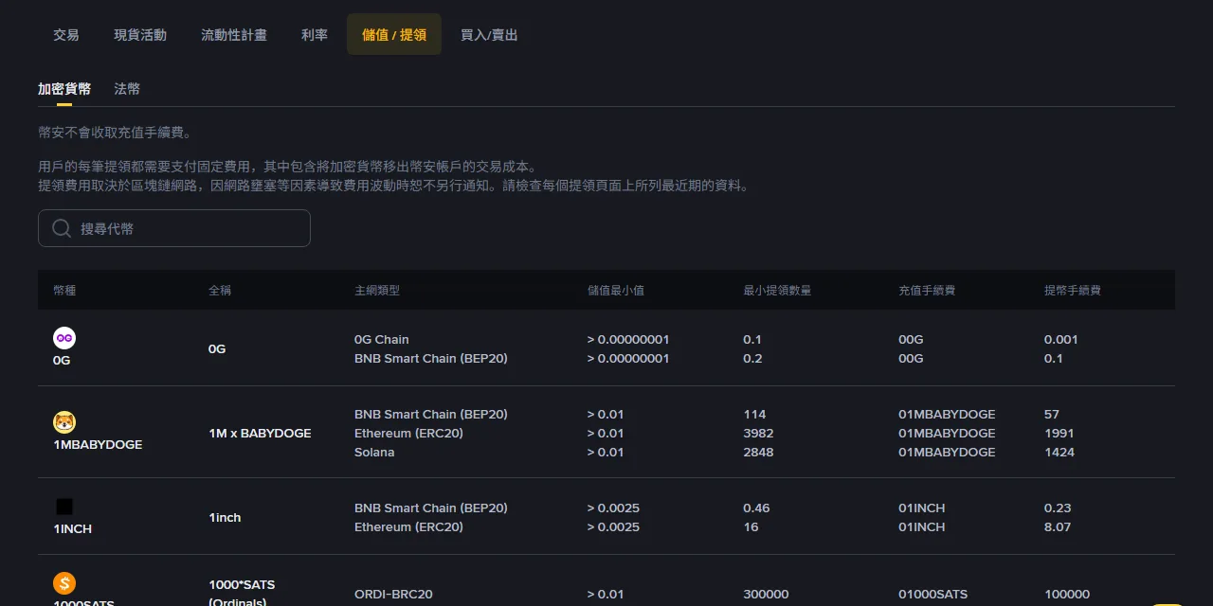Switch to the 法幣 sub-tab
Screen dimensions: 1213x606
127,89
